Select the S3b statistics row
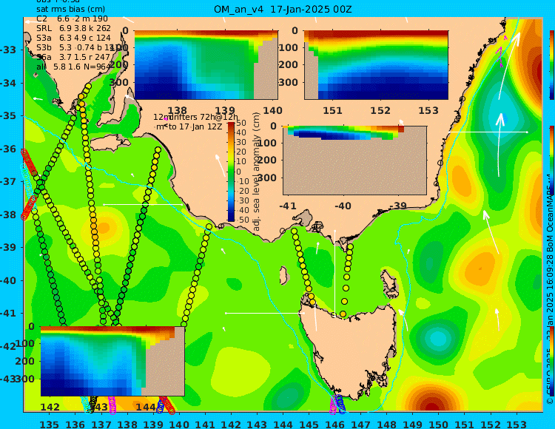This screenshot has width=555, height=429. pos(75,47)
